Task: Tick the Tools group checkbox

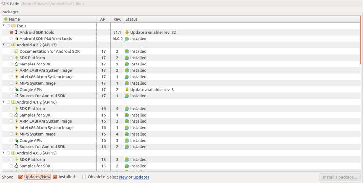Action: coord(8,26)
